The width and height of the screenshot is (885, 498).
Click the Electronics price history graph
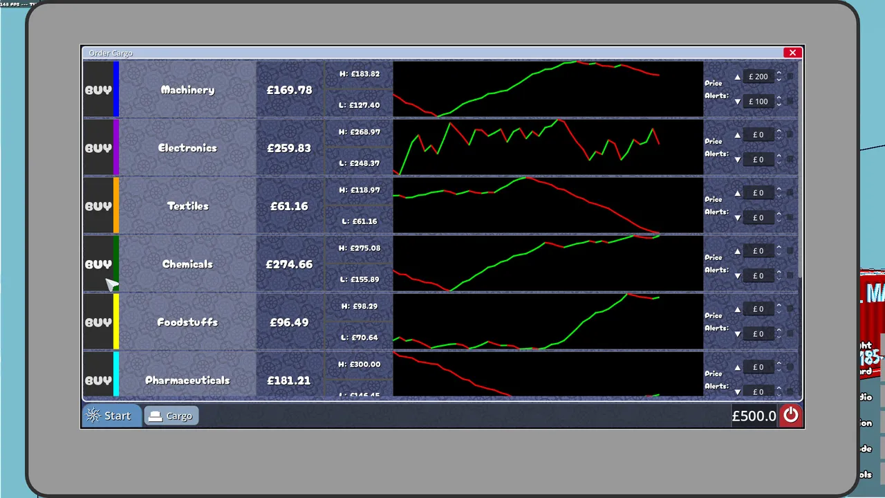(x=548, y=148)
